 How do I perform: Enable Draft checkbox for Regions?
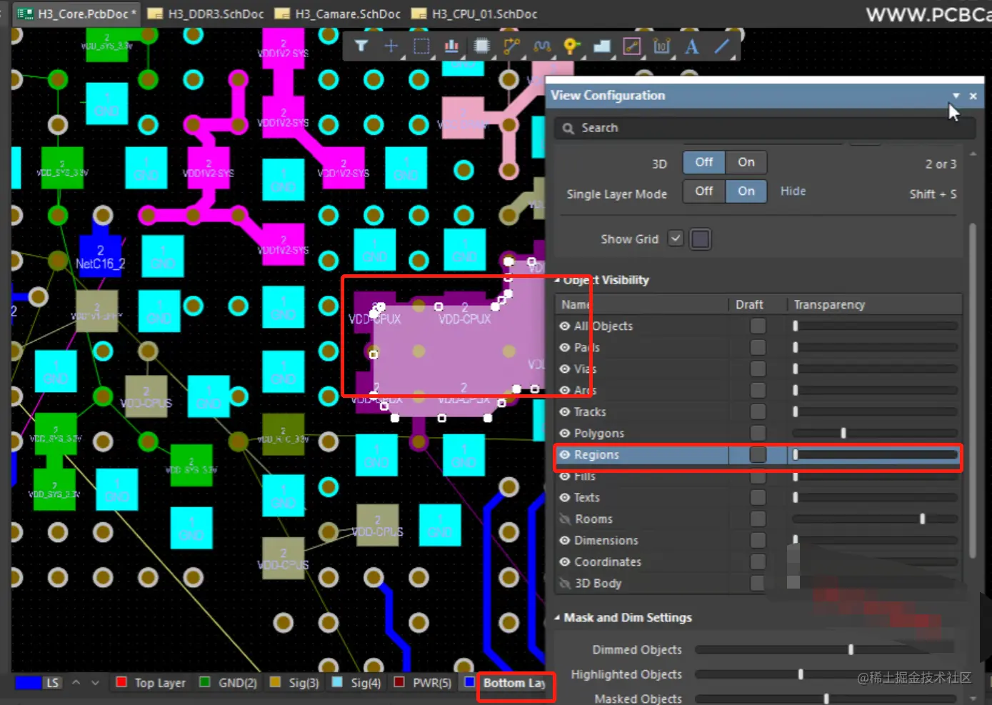coord(758,454)
